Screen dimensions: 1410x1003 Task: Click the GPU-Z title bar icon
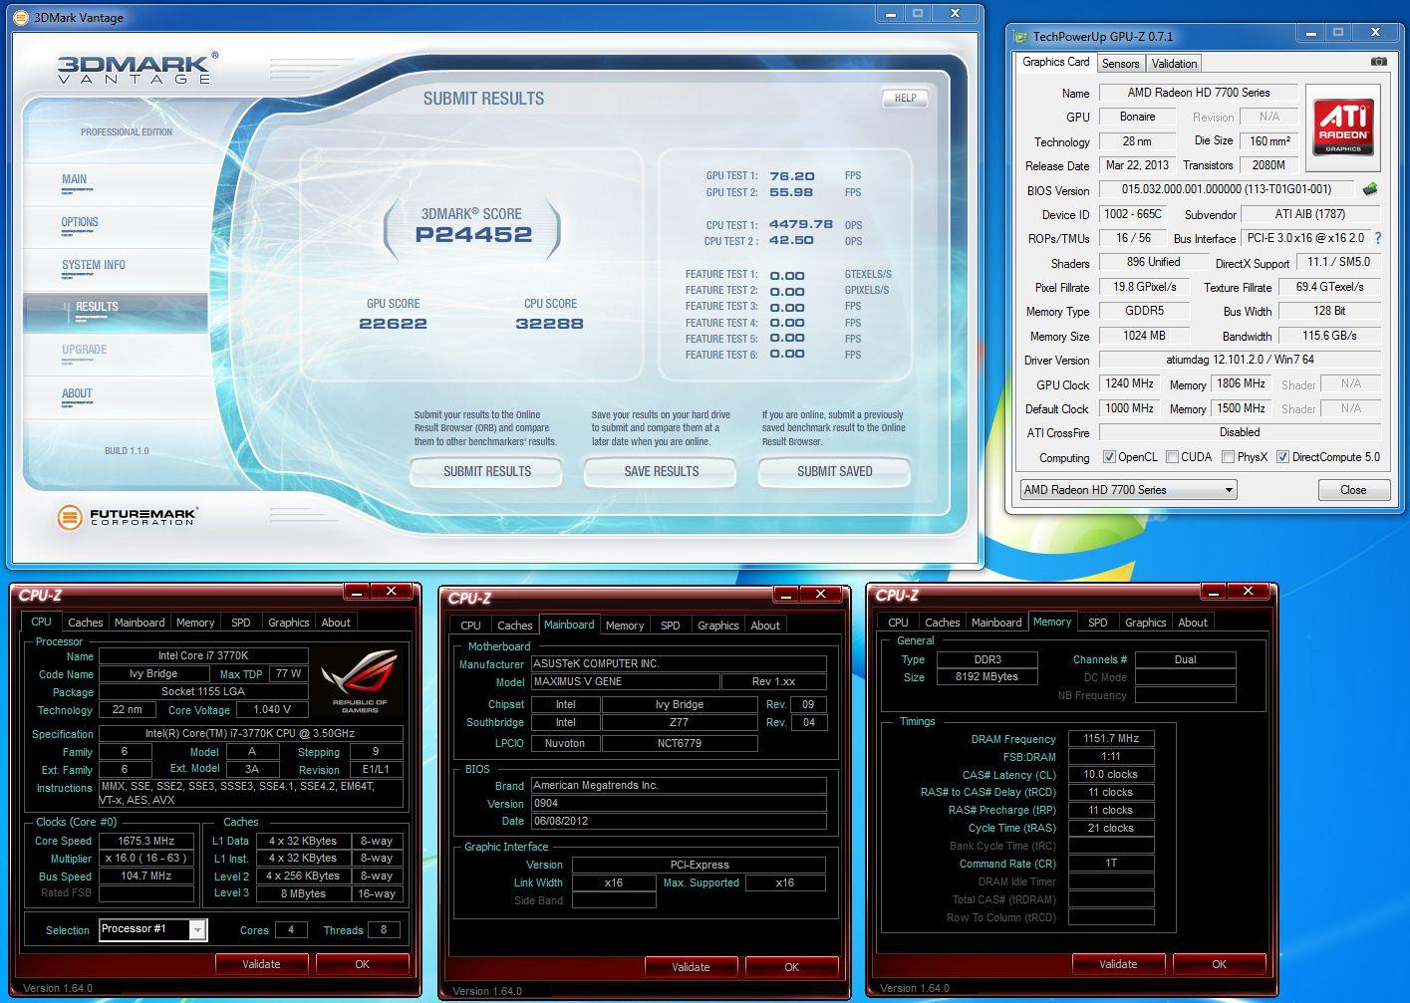coord(1020,37)
